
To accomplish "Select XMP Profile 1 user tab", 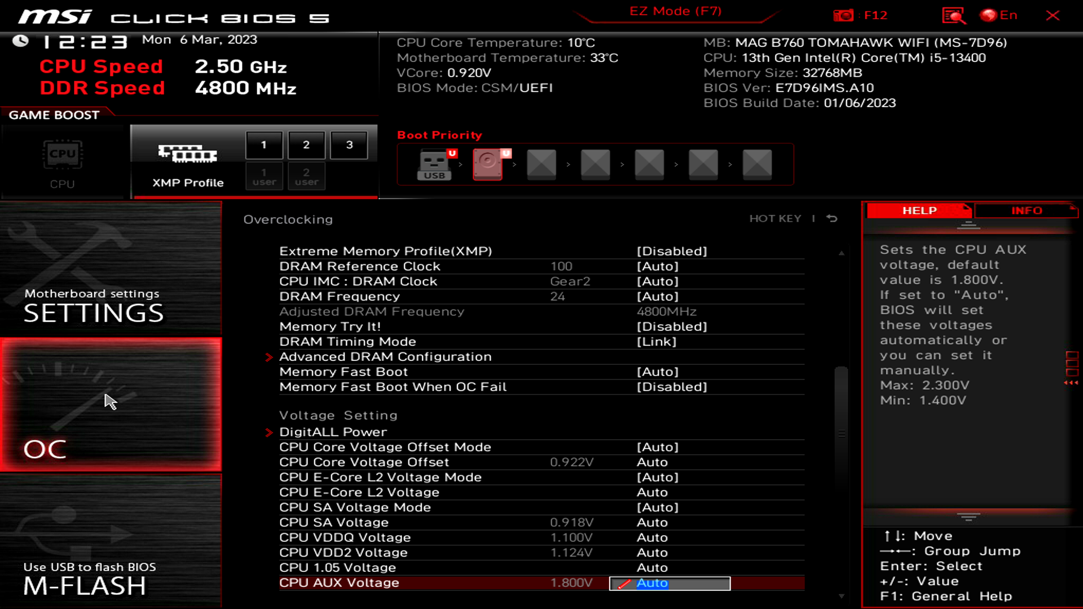I will 263,176.
